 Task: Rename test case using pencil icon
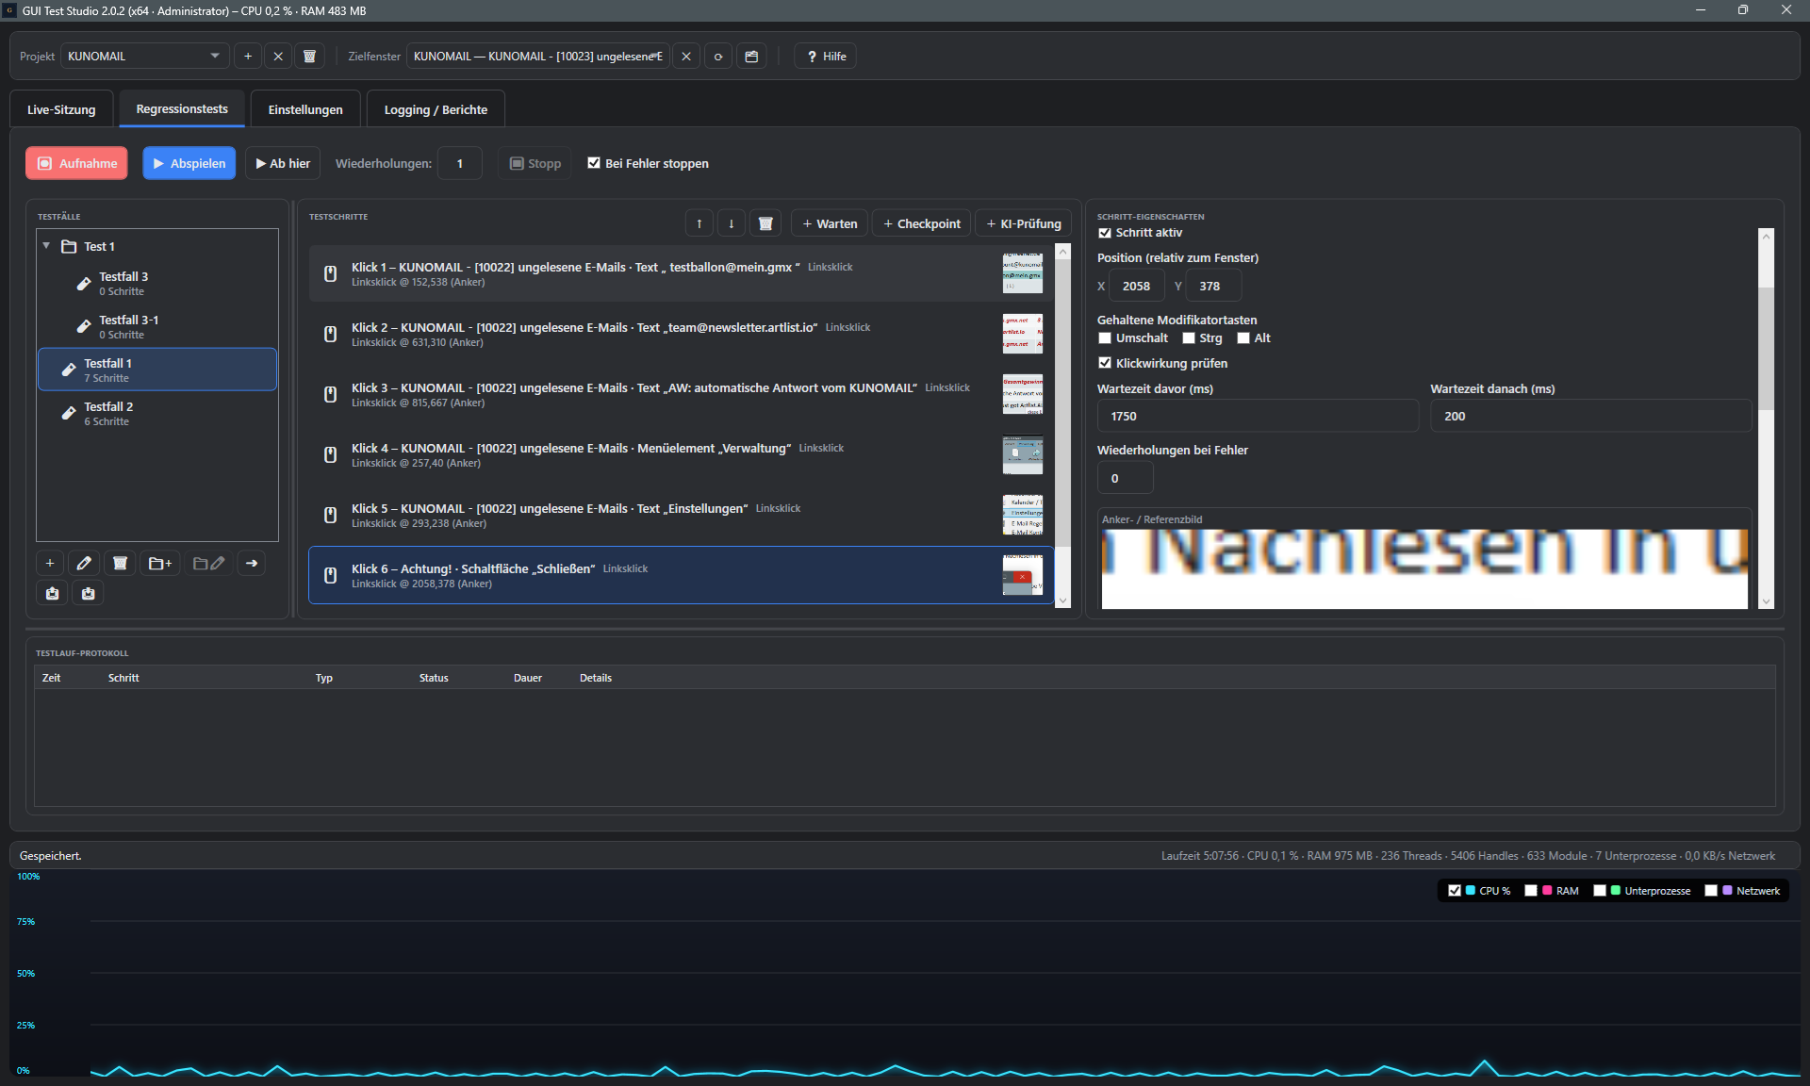84,563
